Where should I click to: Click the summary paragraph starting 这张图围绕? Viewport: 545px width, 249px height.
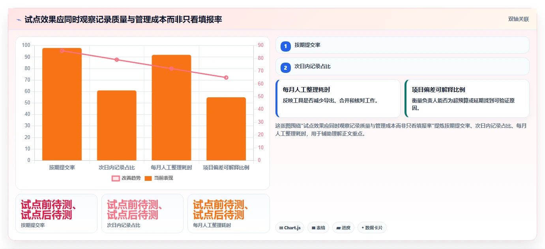401,130
